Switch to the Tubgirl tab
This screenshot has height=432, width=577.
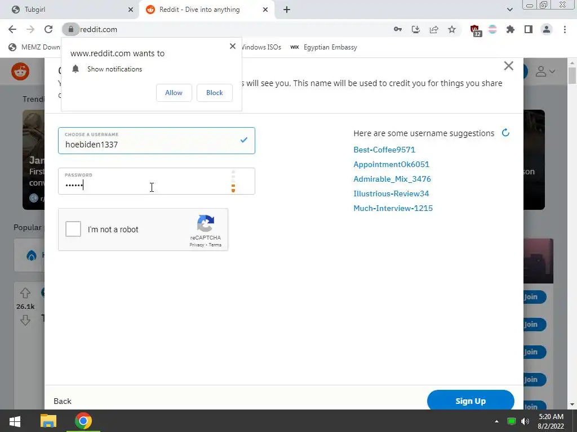[69, 10]
